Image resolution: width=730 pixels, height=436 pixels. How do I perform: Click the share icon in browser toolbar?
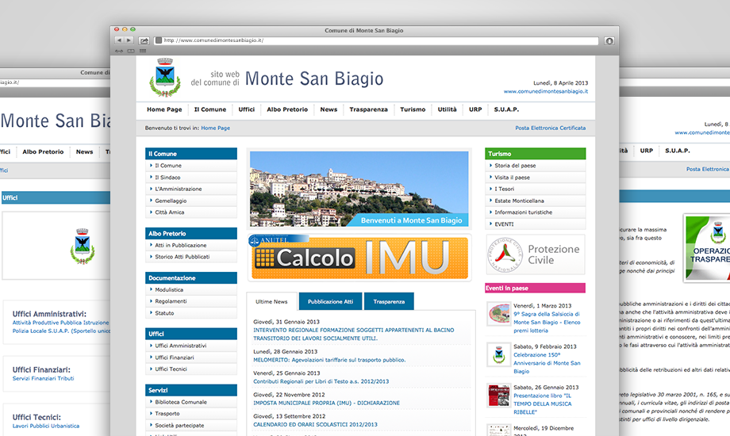click(144, 41)
